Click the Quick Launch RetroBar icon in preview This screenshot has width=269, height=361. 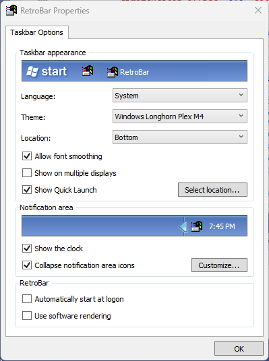tap(88, 71)
